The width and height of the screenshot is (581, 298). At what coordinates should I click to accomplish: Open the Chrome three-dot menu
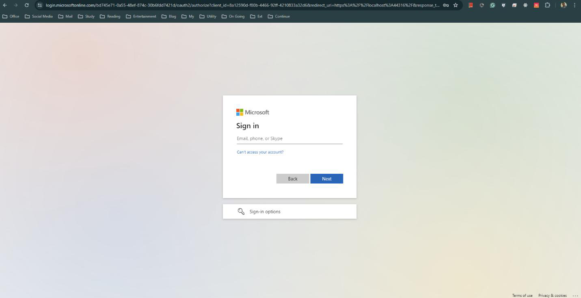tap(575, 5)
